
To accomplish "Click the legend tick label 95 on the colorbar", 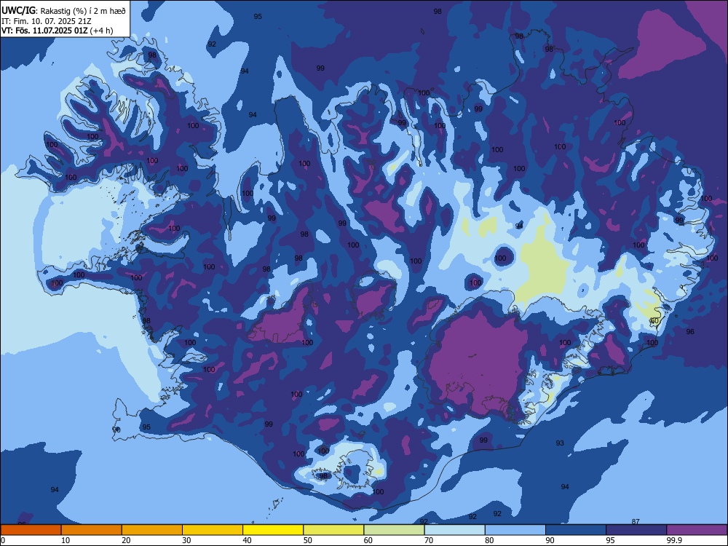I will click(x=611, y=540).
